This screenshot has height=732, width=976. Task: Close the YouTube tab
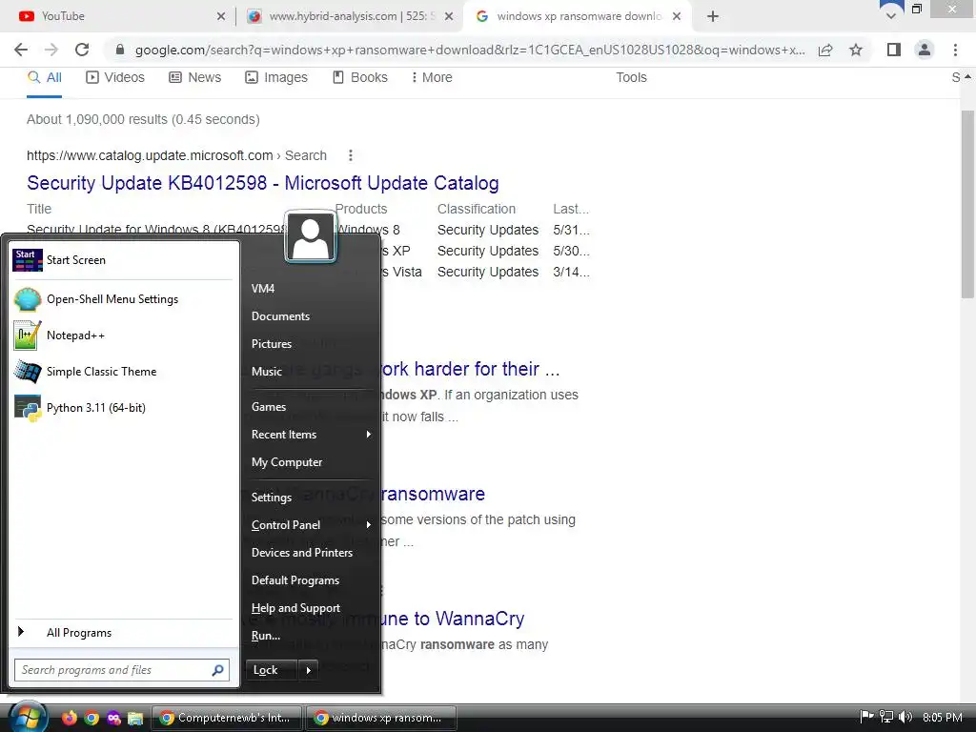pos(221,16)
